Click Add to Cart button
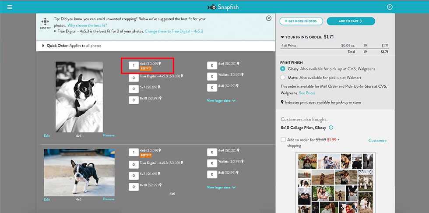Screen dimensions: 429x213 tap(351, 21)
